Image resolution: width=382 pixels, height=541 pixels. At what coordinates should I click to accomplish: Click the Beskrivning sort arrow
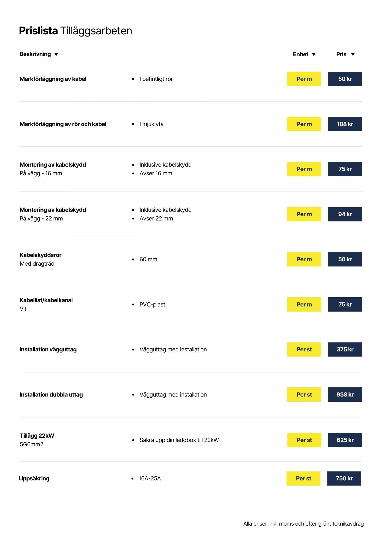click(x=56, y=54)
